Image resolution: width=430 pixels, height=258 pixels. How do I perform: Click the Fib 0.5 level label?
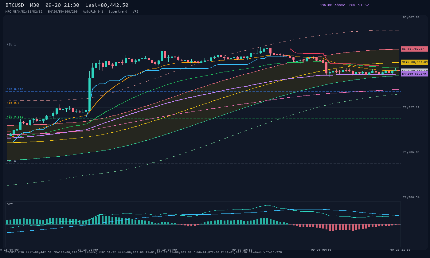pyautogui.click(x=13, y=103)
